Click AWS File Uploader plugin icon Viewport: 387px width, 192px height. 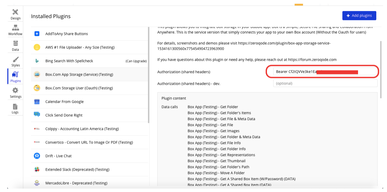click(37, 47)
